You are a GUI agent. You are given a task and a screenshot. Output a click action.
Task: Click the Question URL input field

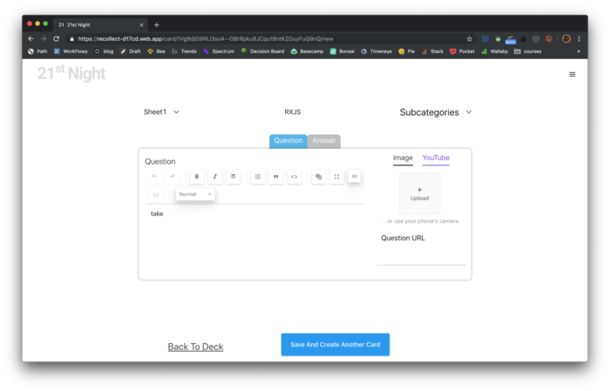click(x=421, y=257)
